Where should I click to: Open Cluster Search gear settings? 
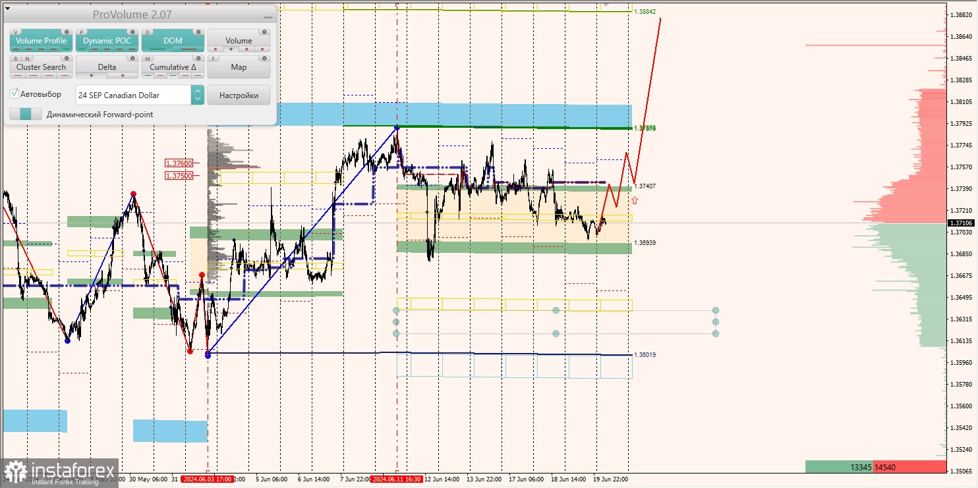tap(67, 58)
